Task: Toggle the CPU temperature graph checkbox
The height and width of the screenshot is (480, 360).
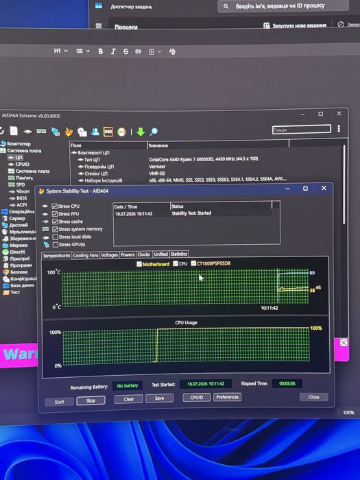Action: pos(176,263)
